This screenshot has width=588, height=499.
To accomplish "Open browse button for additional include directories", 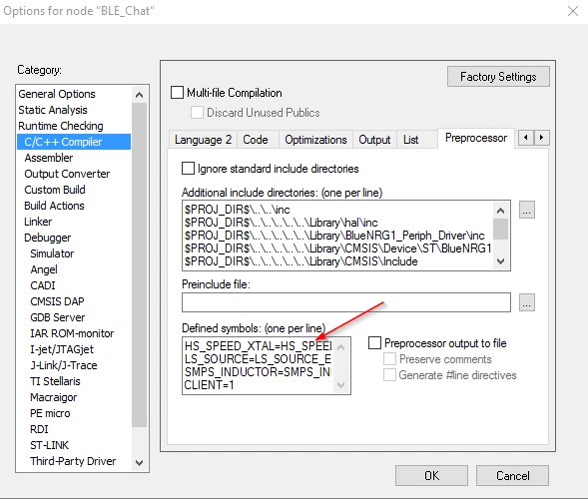I will [x=526, y=210].
